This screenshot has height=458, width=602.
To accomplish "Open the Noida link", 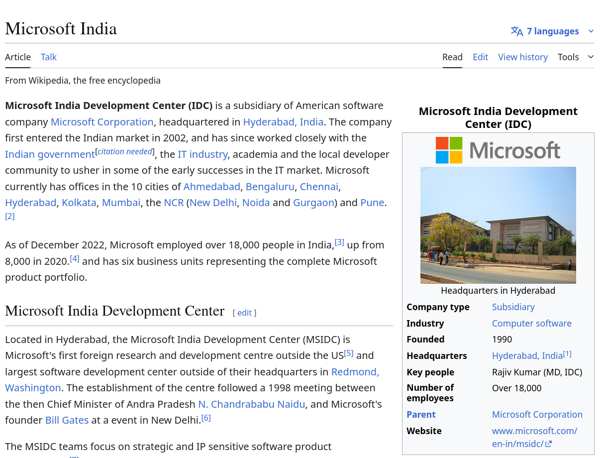I will coord(256,203).
